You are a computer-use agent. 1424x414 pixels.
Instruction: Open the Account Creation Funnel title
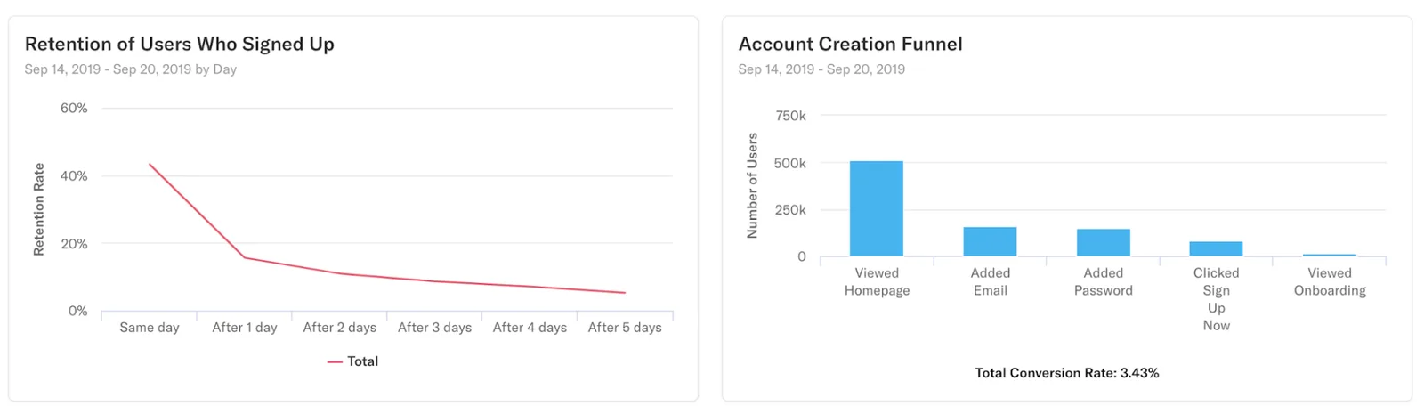coord(850,44)
